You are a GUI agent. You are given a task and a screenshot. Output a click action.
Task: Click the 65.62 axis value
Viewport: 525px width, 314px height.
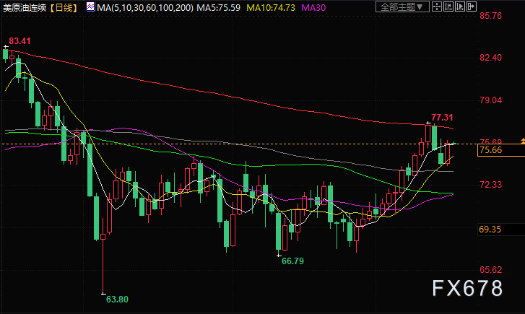[x=490, y=270]
